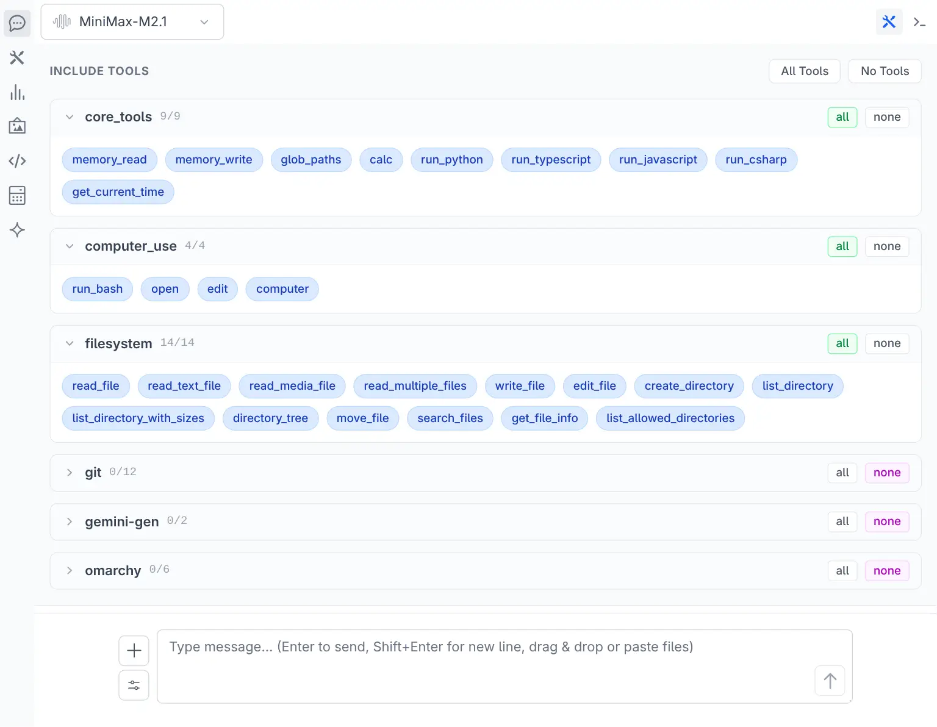Disable the write_file tool chip

[520, 386]
